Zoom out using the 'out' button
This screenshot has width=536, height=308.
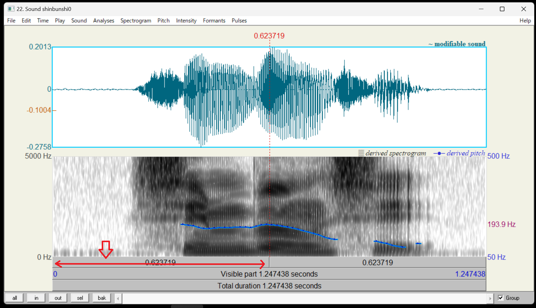(58, 298)
